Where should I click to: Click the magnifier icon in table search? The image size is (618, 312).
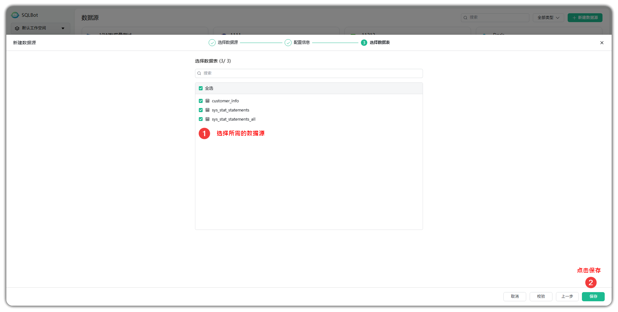(199, 74)
